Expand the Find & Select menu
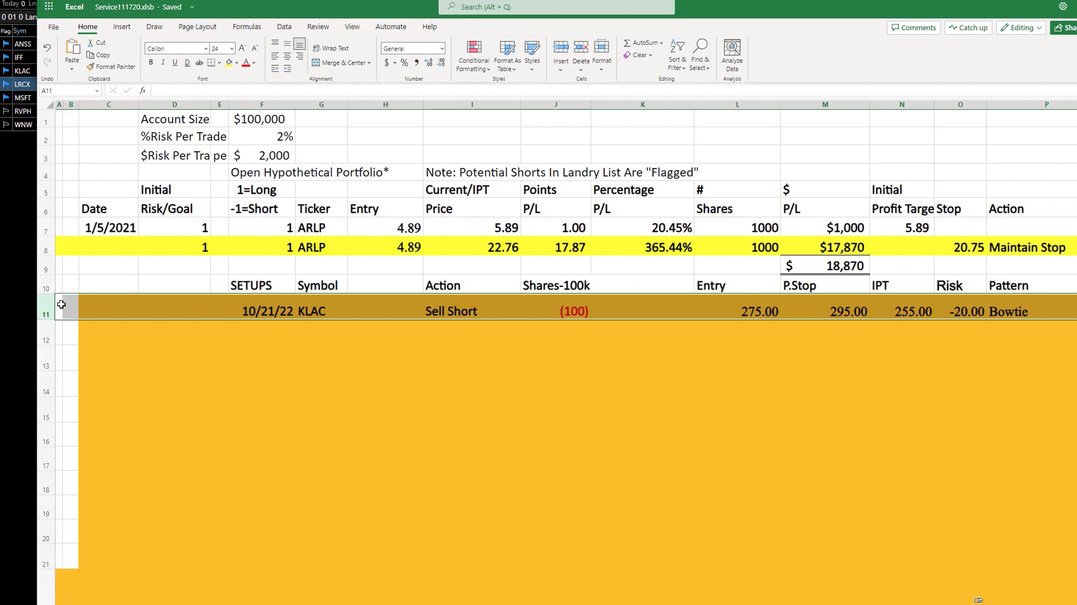 click(x=700, y=56)
